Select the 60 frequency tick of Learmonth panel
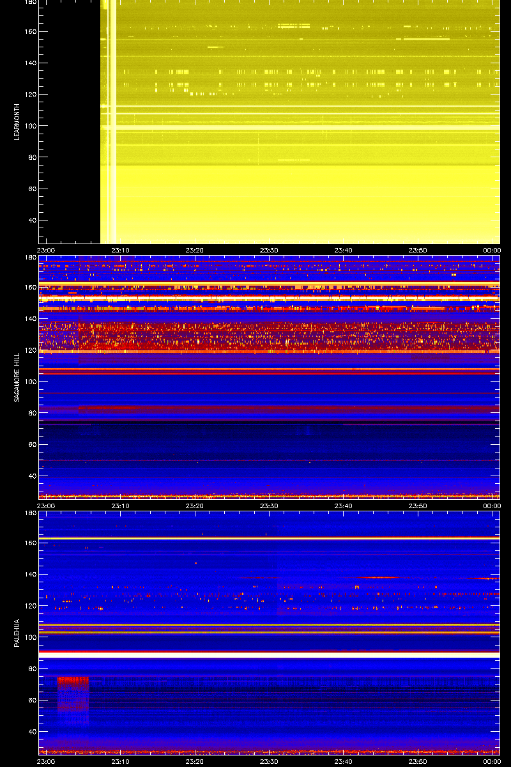 [32, 189]
